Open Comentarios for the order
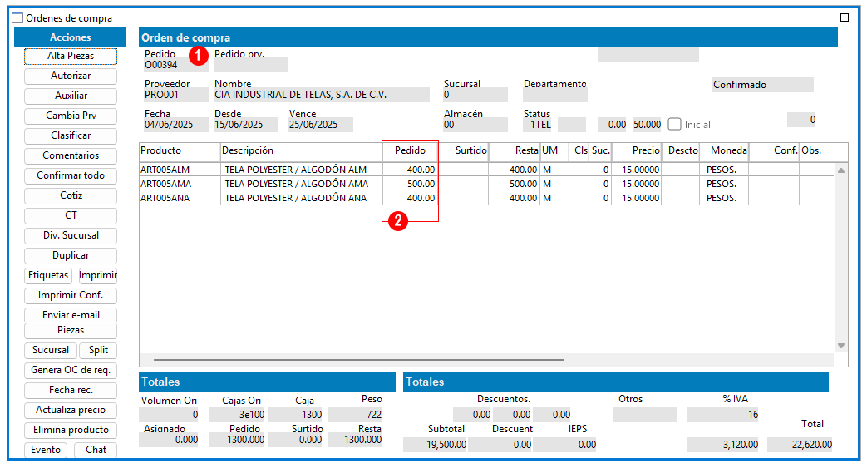 point(70,155)
